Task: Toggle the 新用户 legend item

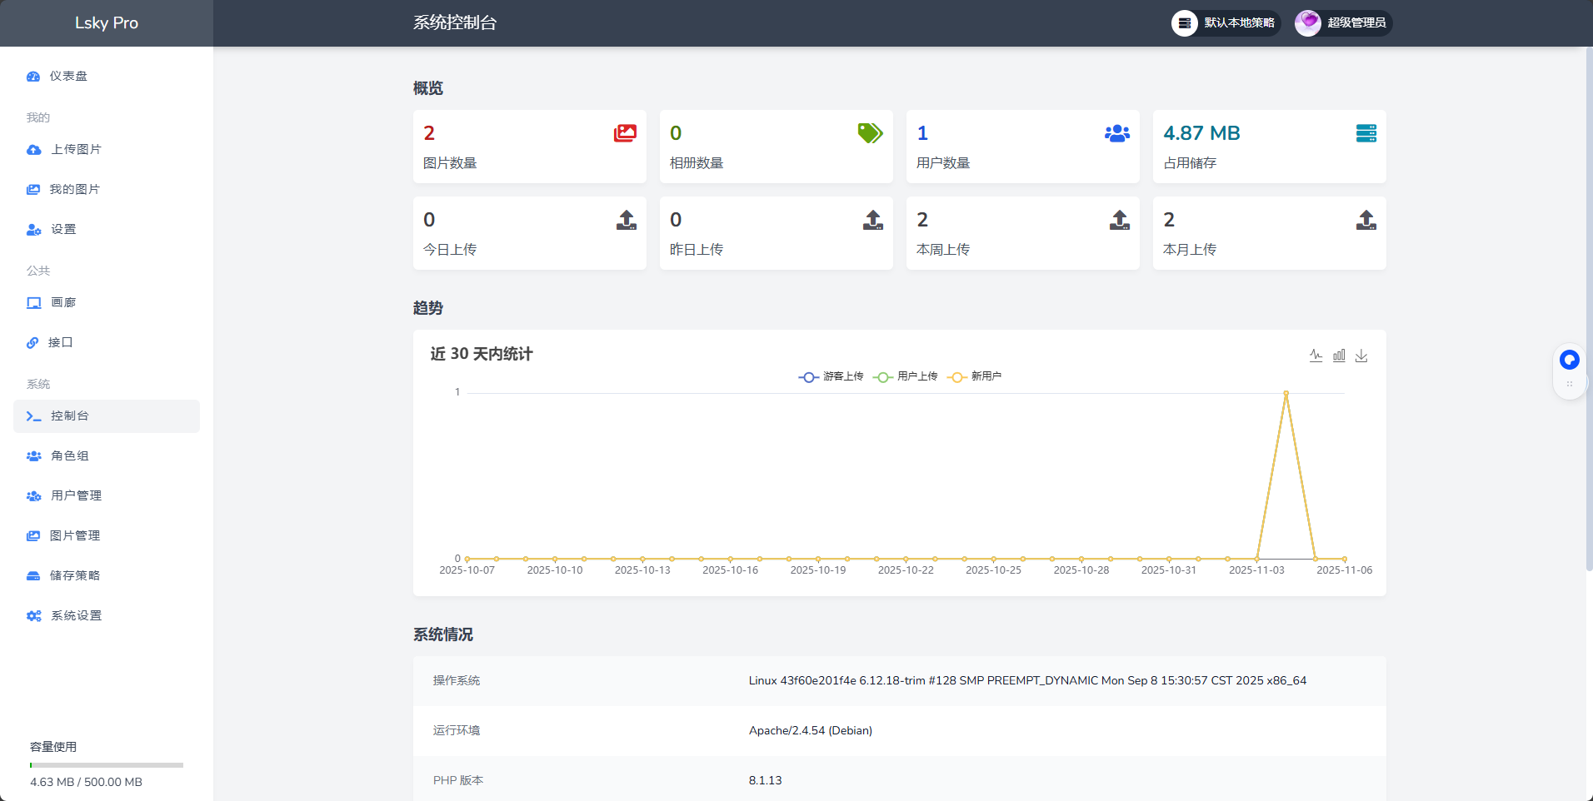Action: click(x=974, y=376)
